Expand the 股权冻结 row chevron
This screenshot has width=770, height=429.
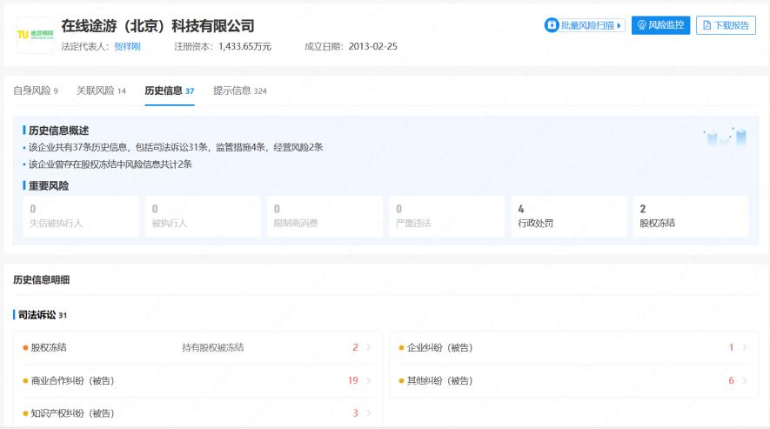tap(368, 348)
